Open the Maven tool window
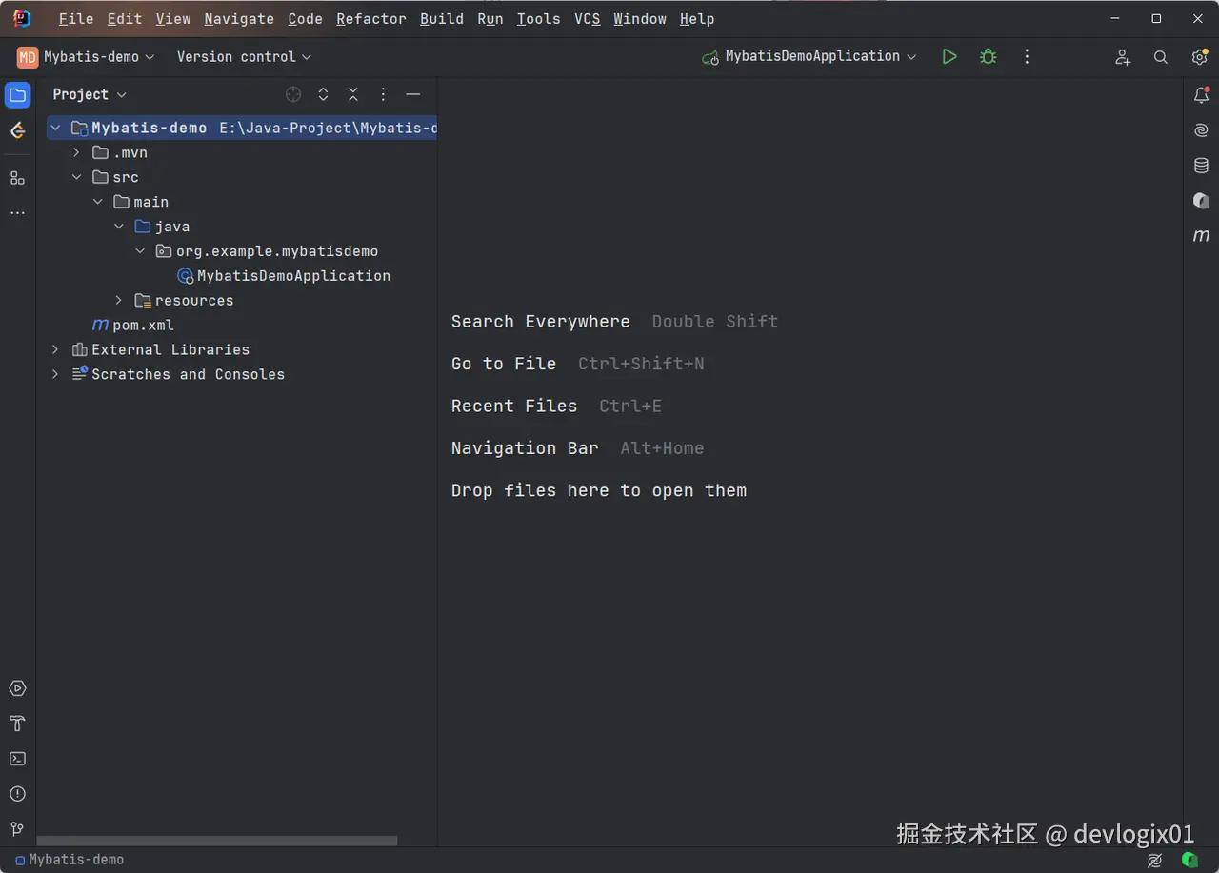Viewport: 1219px width, 873px height. click(1201, 235)
